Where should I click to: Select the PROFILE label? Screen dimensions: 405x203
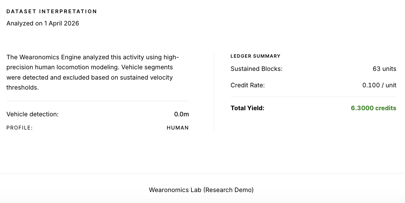click(x=20, y=128)
